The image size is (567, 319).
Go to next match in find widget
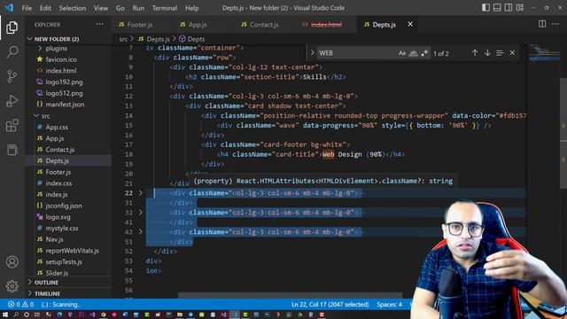487,53
